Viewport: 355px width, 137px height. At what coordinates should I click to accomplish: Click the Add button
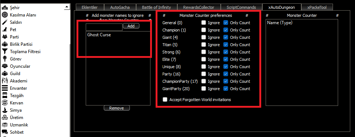tap(131, 26)
